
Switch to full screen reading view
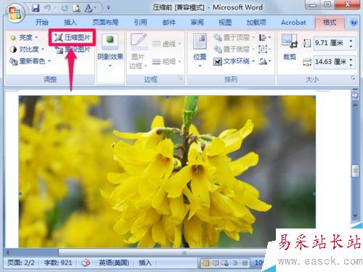click(x=216, y=263)
